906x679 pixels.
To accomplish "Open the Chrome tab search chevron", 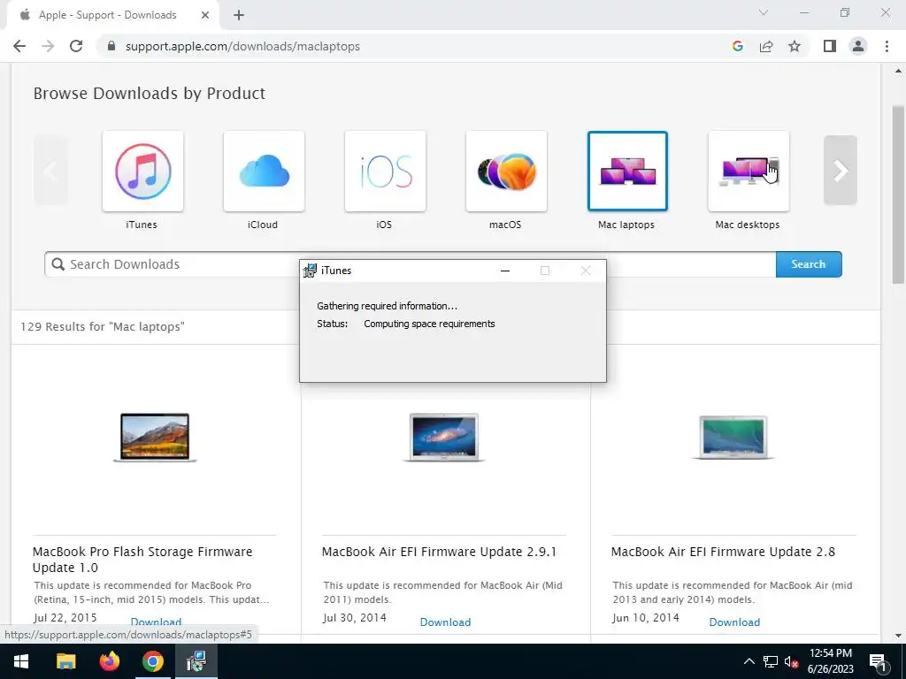I will click(x=764, y=12).
